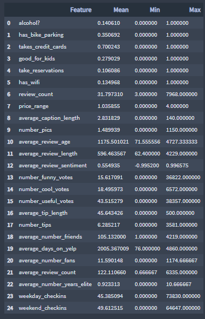This screenshot has height=319, width=205.
Task: Select the takes_credit_cards feature cell
Action: coord(43,46)
